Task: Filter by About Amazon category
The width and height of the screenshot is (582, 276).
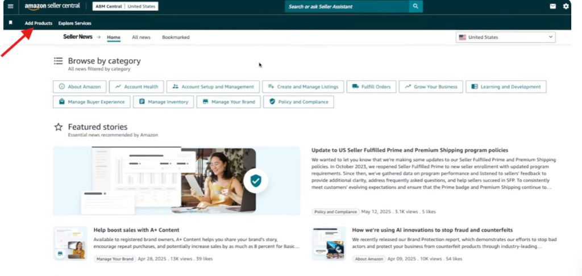Action: 80,87
